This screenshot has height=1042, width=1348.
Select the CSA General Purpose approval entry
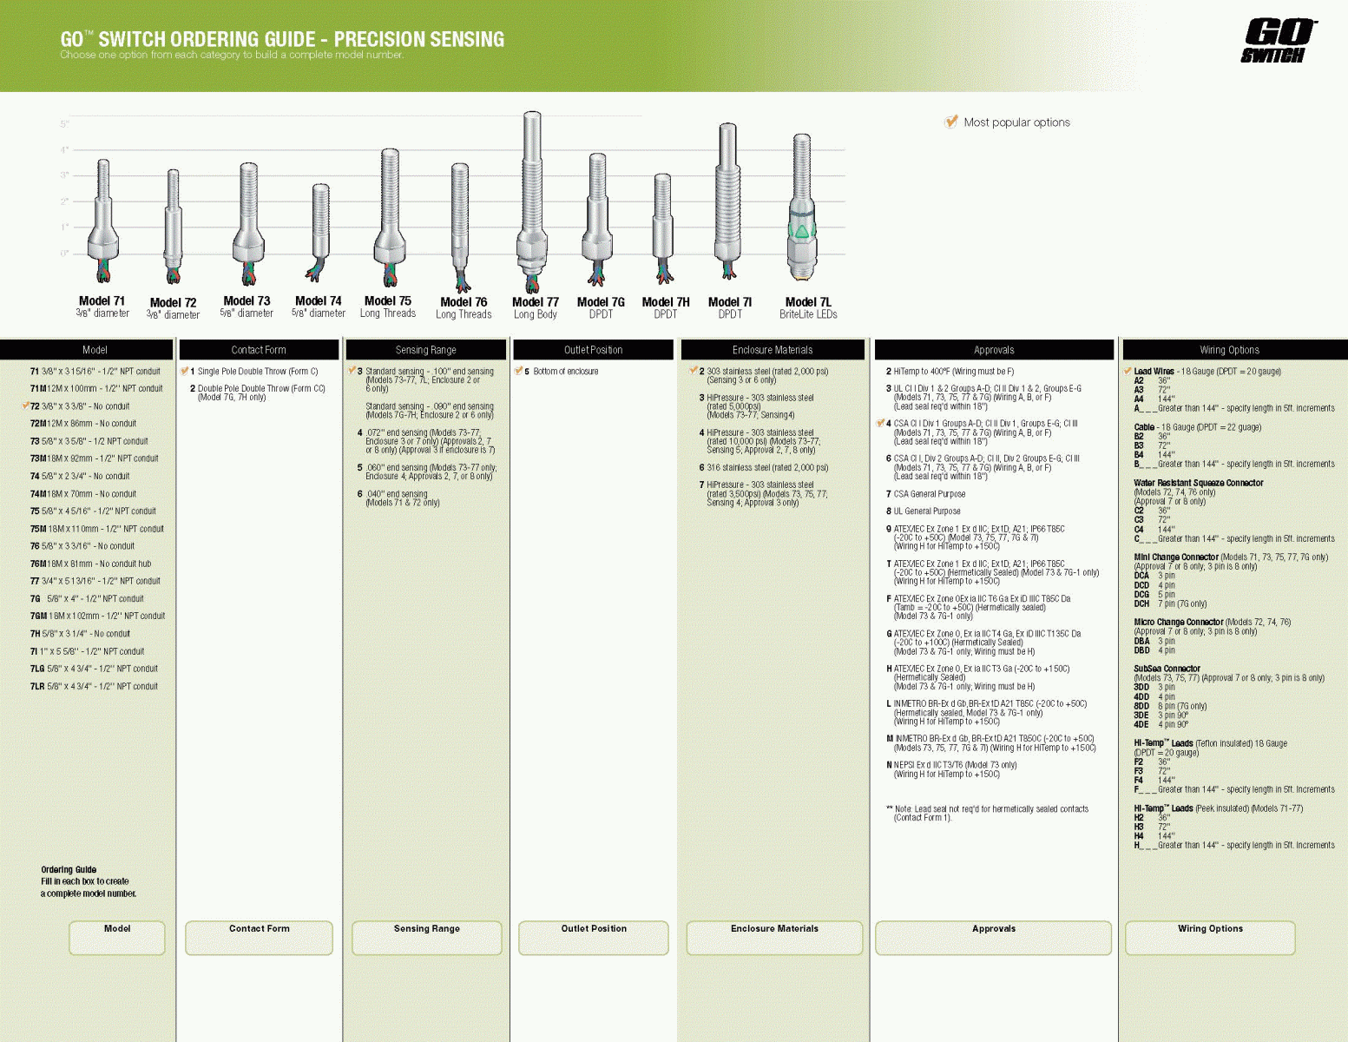(929, 494)
